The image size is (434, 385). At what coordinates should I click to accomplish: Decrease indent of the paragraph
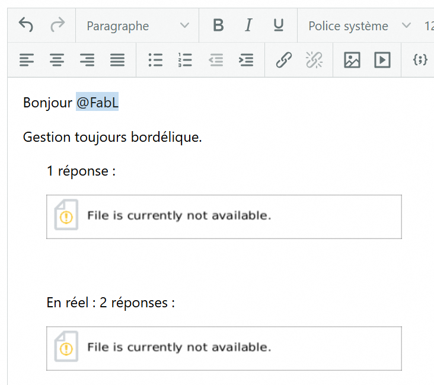click(216, 60)
